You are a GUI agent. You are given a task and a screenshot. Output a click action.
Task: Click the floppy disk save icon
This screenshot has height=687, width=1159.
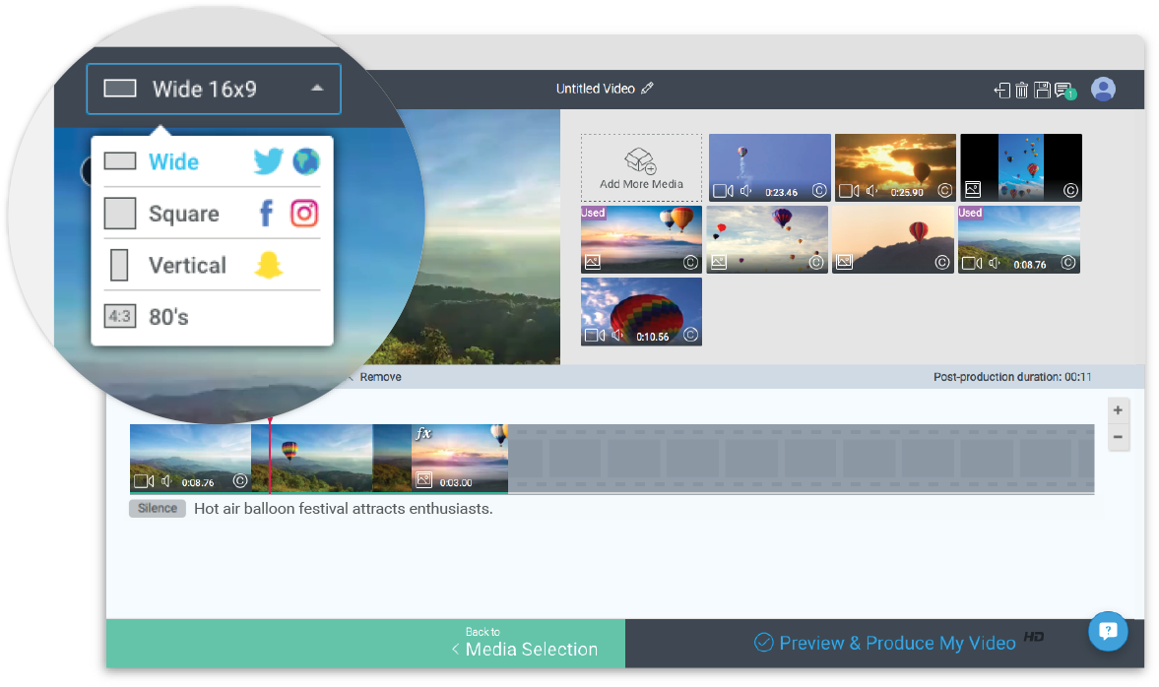point(1042,91)
